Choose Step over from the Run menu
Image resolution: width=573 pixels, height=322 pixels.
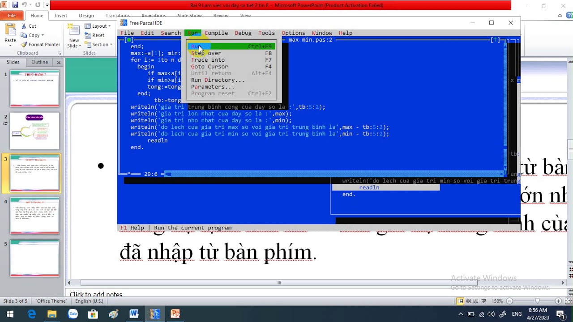(231, 53)
